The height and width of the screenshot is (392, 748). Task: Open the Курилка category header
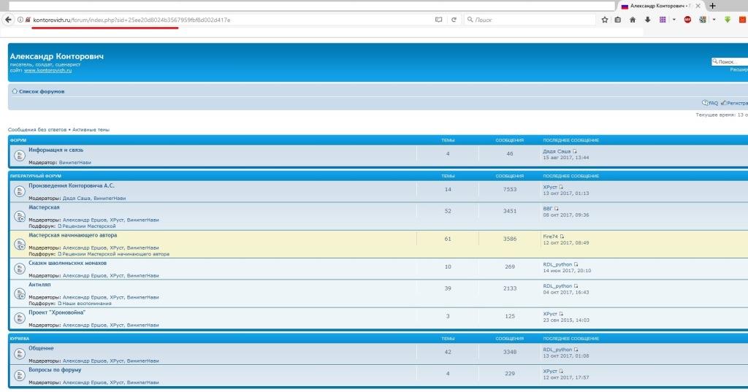point(20,339)
